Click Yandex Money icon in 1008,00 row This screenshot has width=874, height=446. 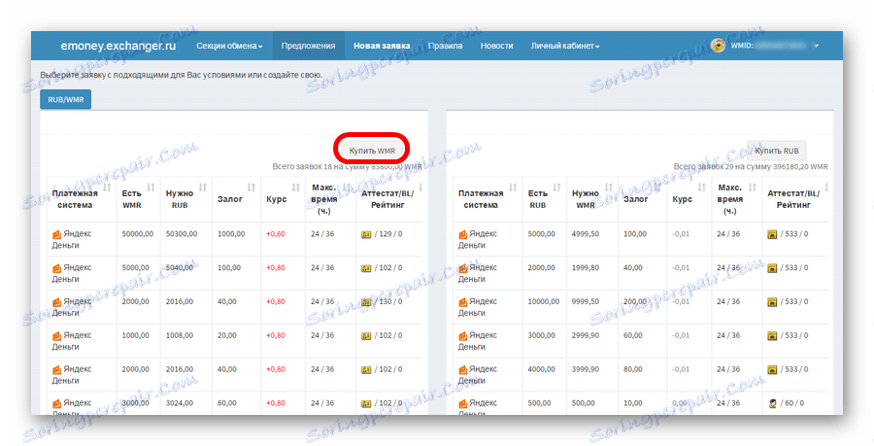click(x=57, y=335)
